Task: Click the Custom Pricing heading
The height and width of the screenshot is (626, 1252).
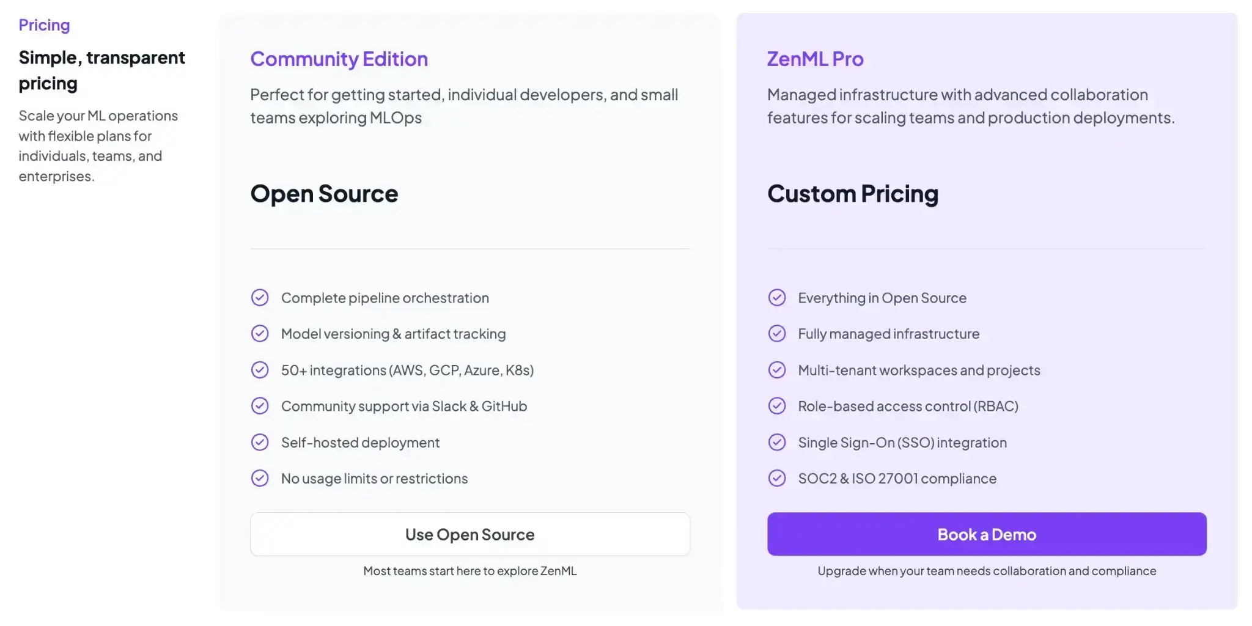Action: pos(852,194)
